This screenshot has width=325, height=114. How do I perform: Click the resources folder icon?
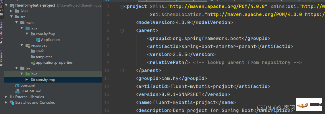pos(28,45)
